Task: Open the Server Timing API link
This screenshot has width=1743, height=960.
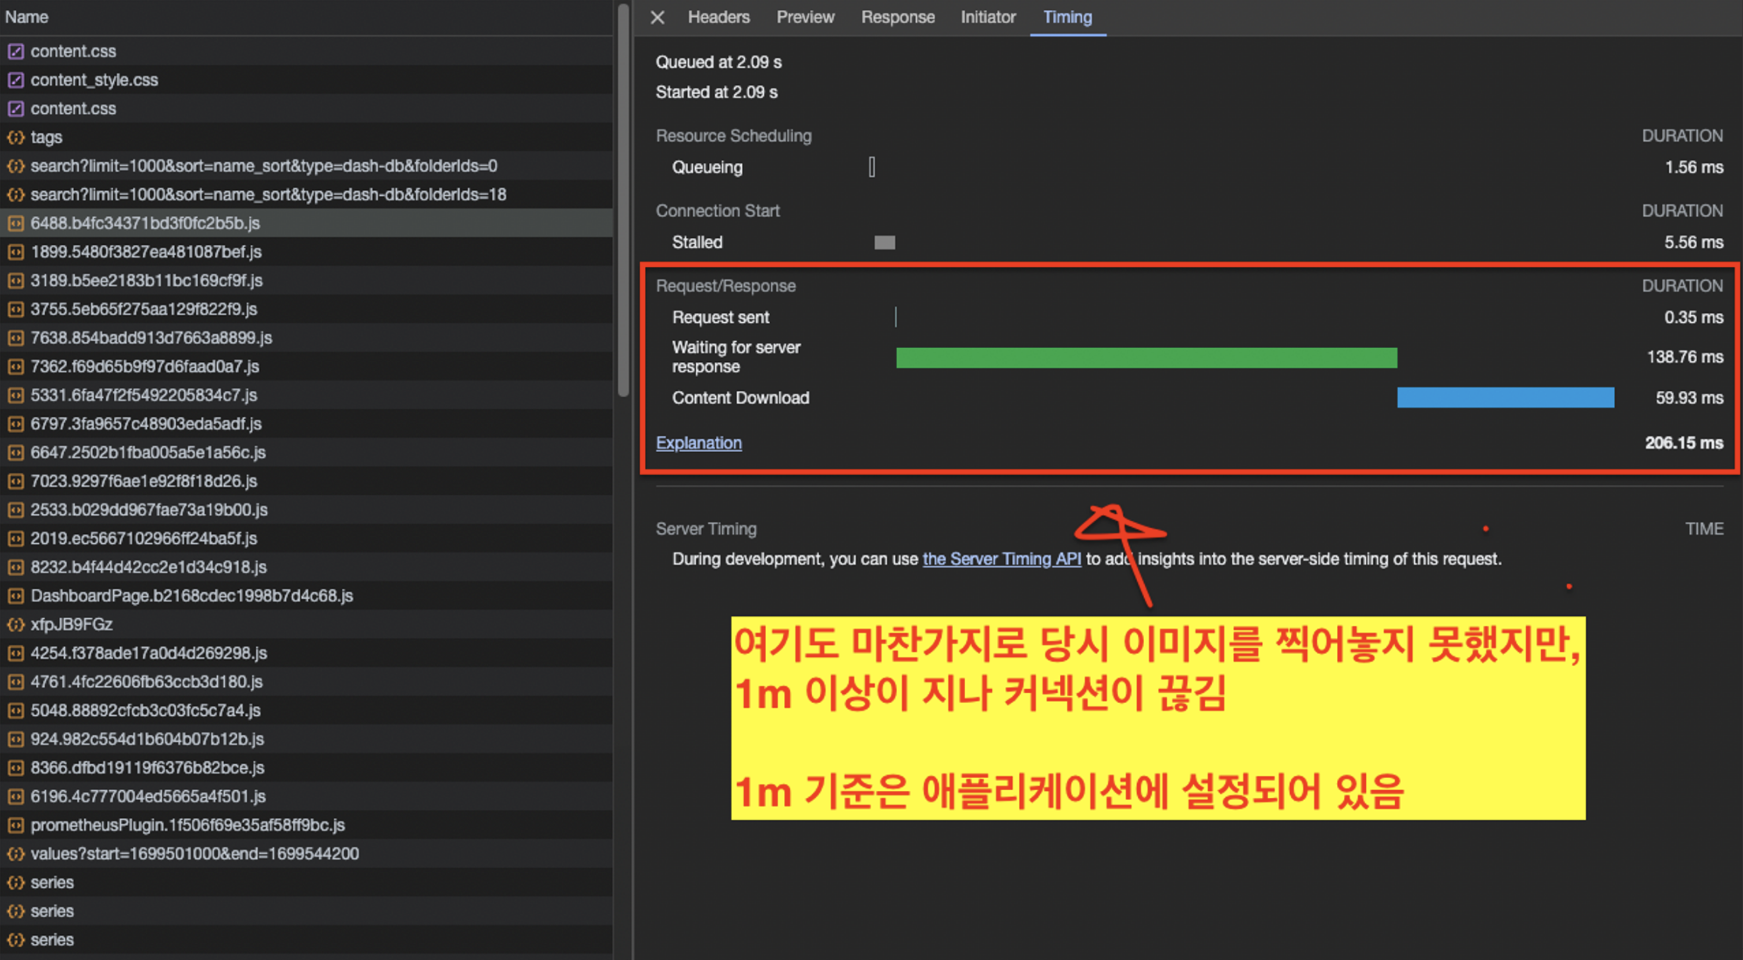Action: pos(1001,559)
